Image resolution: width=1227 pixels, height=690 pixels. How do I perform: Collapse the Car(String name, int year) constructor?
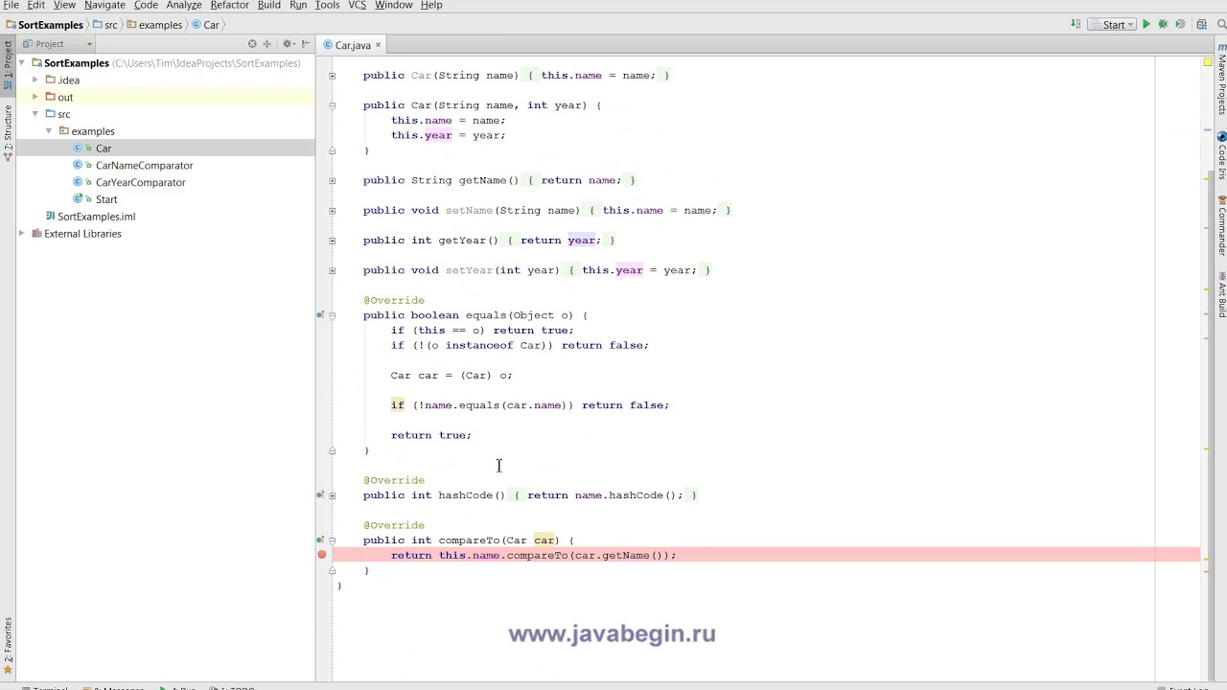coord(333,105)
